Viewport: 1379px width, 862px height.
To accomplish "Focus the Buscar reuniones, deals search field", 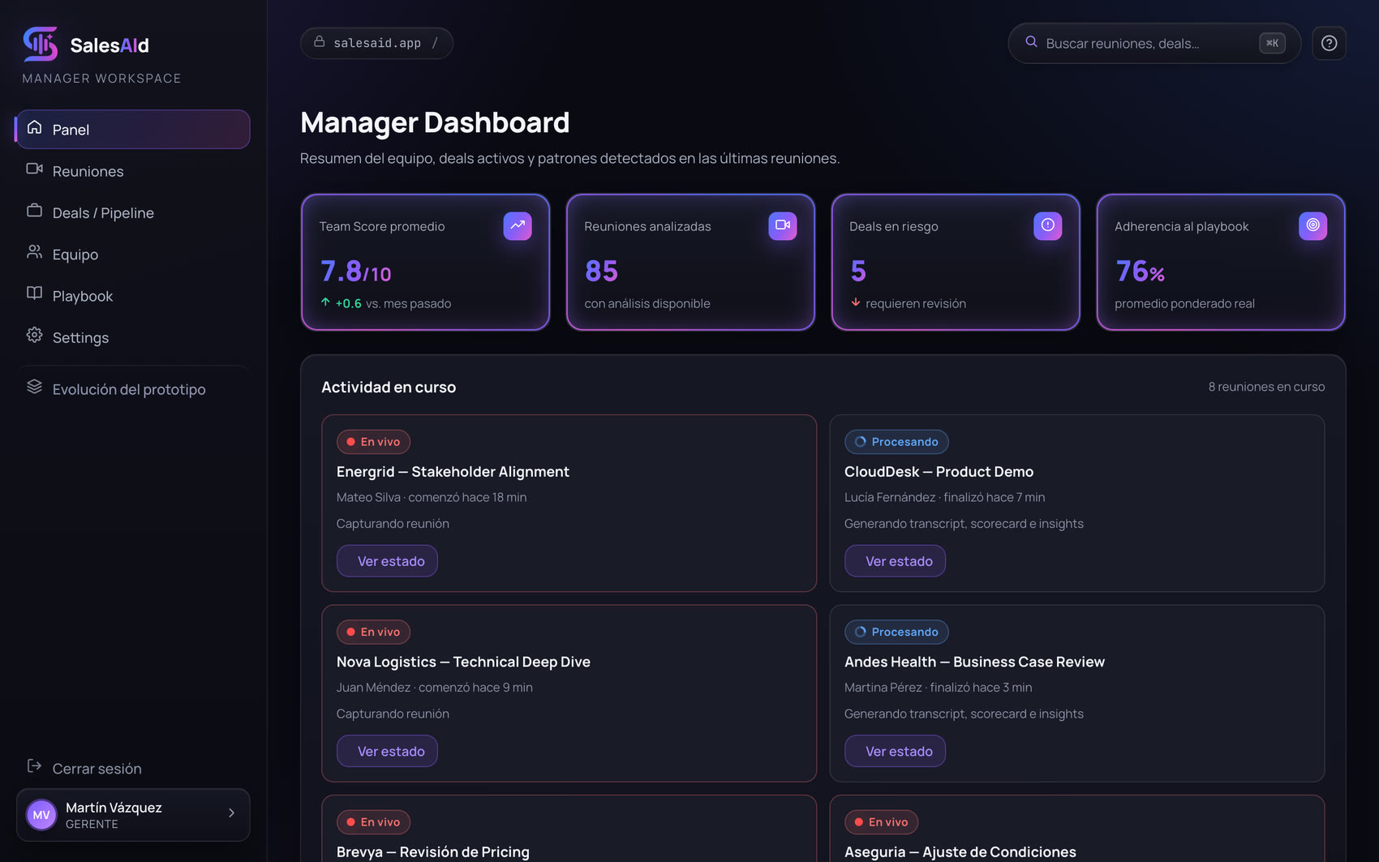I will point(1154,43).
